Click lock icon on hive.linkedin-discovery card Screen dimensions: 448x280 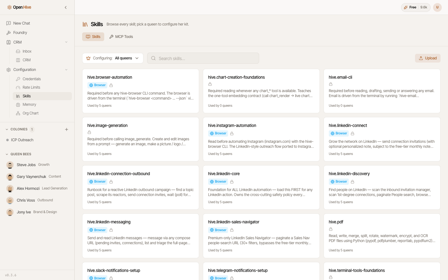click(352, 182)
